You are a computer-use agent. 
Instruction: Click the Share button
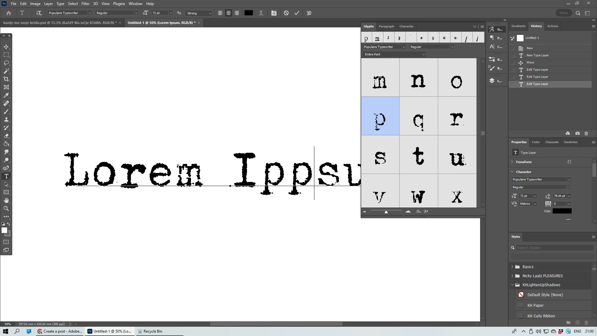[563, 13]
